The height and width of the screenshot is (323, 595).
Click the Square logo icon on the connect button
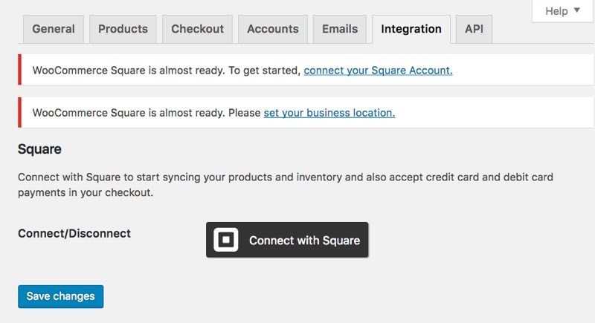click(x=226, y=240)
